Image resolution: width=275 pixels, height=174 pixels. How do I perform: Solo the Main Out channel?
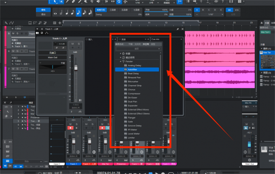point(252,124)
